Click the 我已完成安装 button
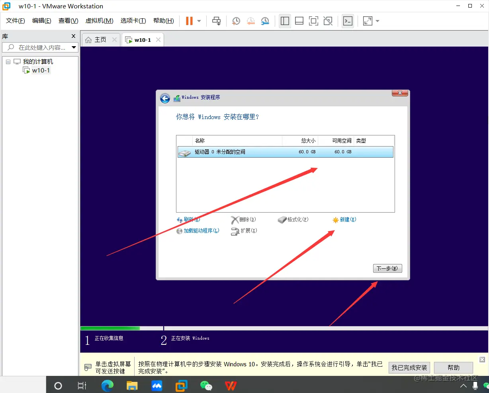The image size is (489, 393). click(409, 368)
